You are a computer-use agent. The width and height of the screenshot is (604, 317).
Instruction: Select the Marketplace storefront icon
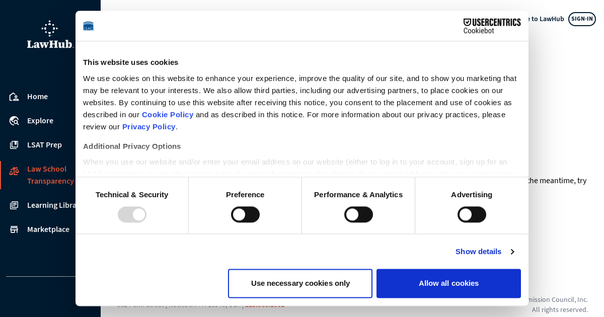(x=14, y=229)
